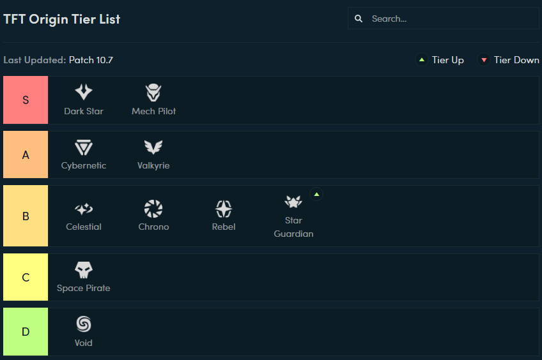This screenshot has width=542, height=360.
Task: Select the Valkyrie wings icon
Action: 153,147
